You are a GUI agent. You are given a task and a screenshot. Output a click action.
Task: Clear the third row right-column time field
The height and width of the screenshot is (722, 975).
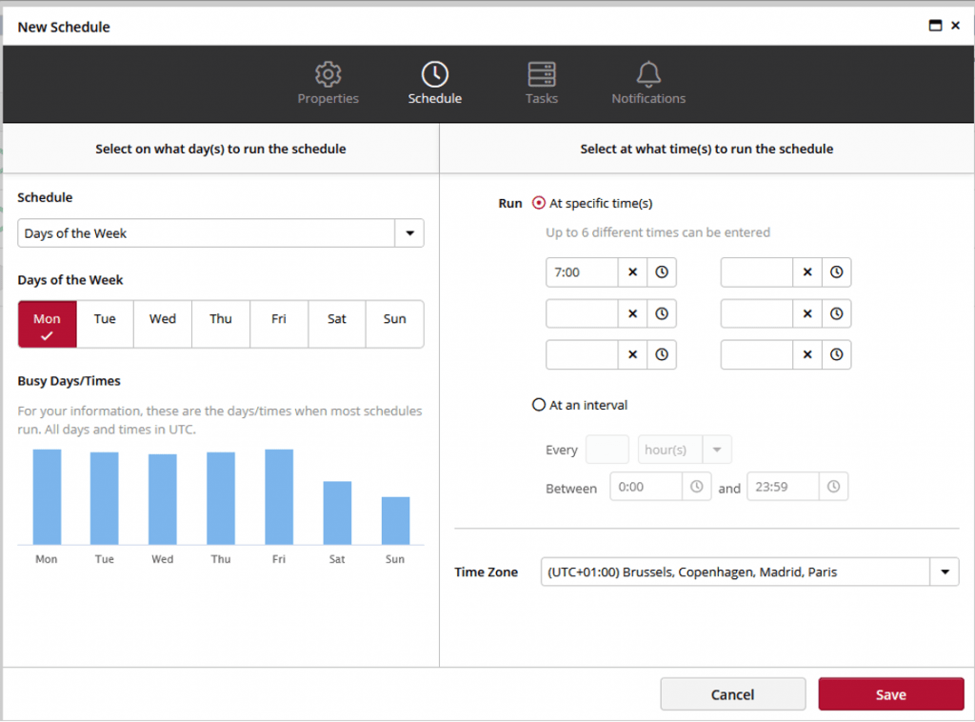(x=807, y=354)
